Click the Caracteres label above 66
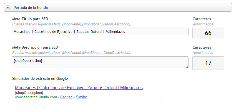This screenshot has height=111, width=236. [202, 19]
